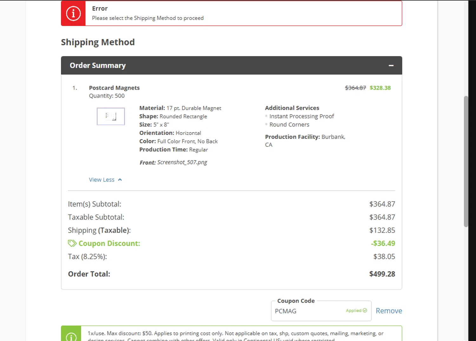Click the Coupon Code input field
476x341 pixels.
[308, 311]
